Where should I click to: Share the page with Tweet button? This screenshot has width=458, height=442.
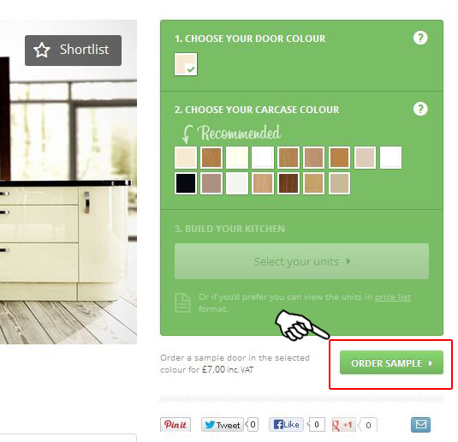(223, 425)
